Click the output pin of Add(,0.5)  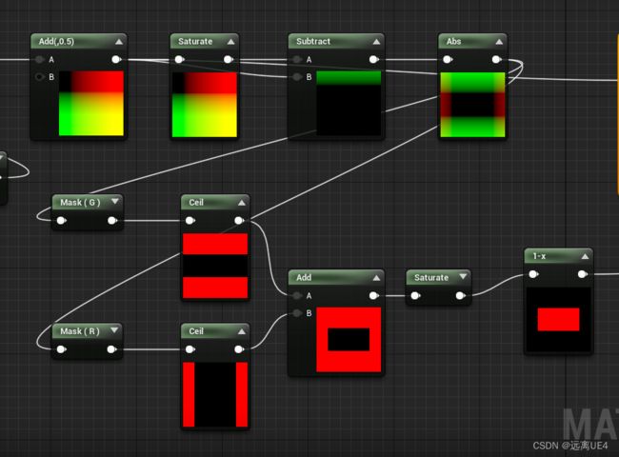(x=116, y=60)
